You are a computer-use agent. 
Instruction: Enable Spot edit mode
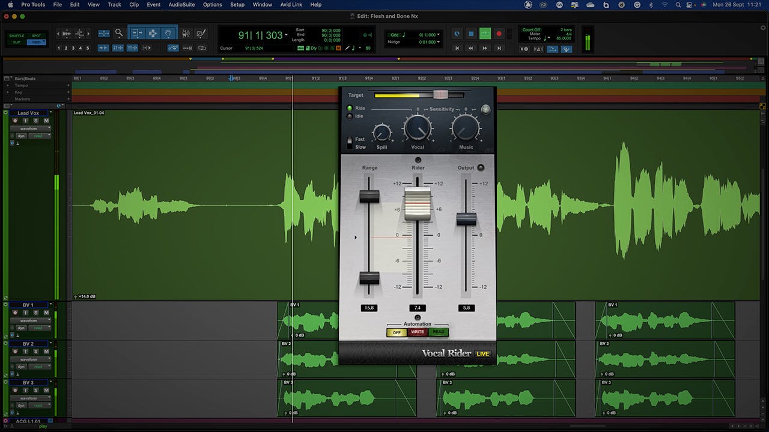click(36, 35)
